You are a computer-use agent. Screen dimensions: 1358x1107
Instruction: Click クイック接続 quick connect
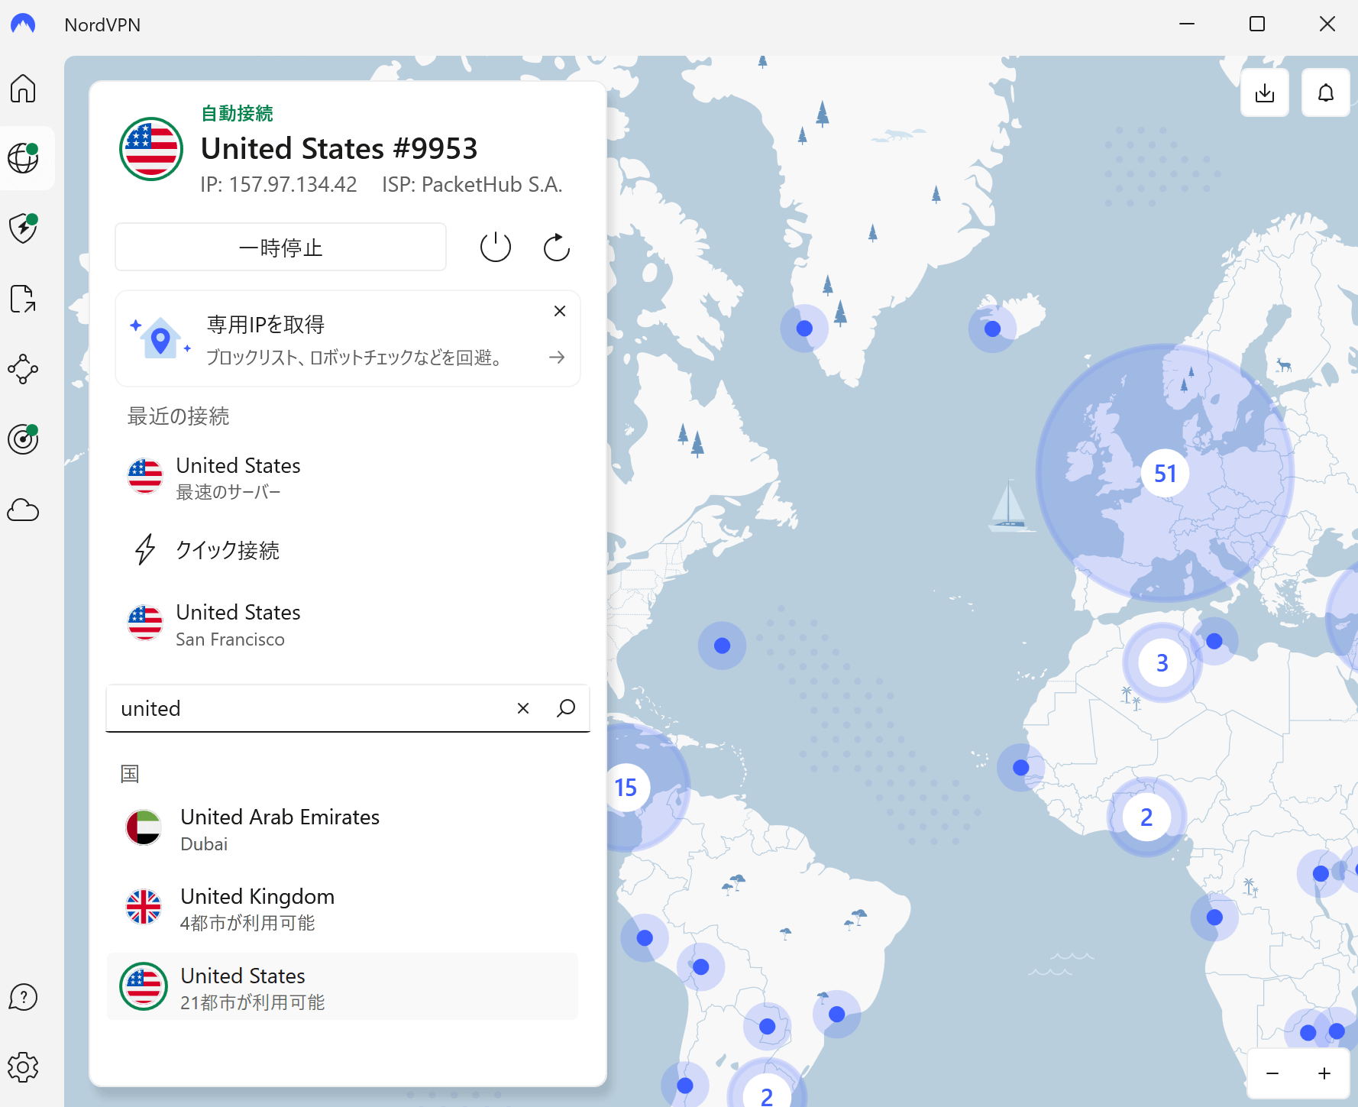click(348, 550)
